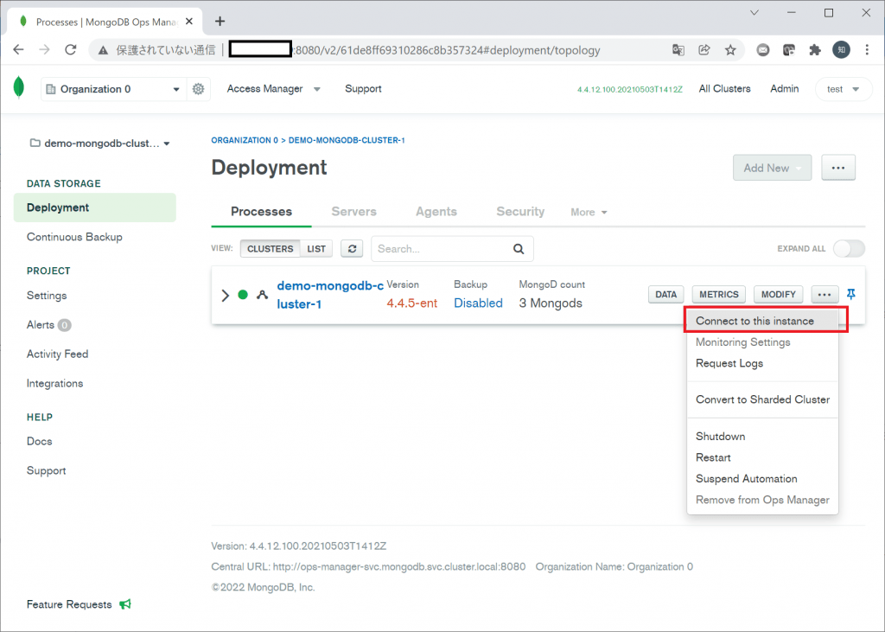Switch view to CLUSTERS
The width and height of the screenshot is (885, 632).
click(270, 248)
